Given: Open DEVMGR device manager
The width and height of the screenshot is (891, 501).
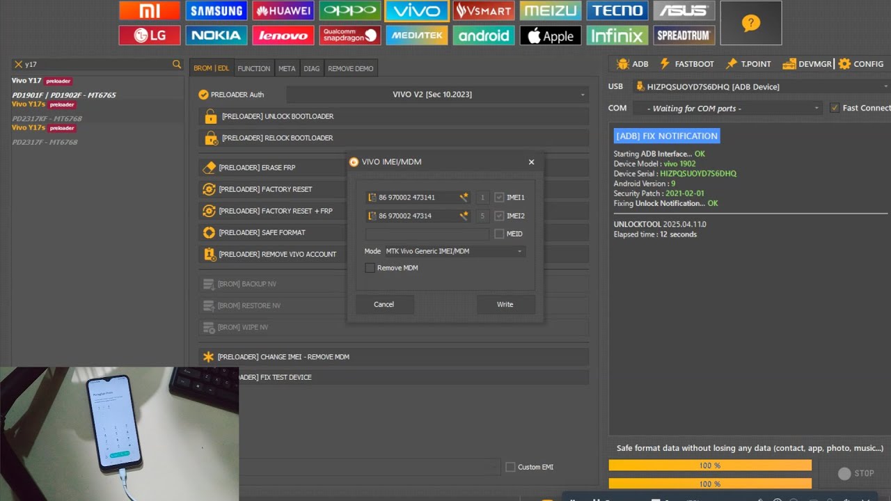Looking at the screenshot, I should (x=807, y=64).
